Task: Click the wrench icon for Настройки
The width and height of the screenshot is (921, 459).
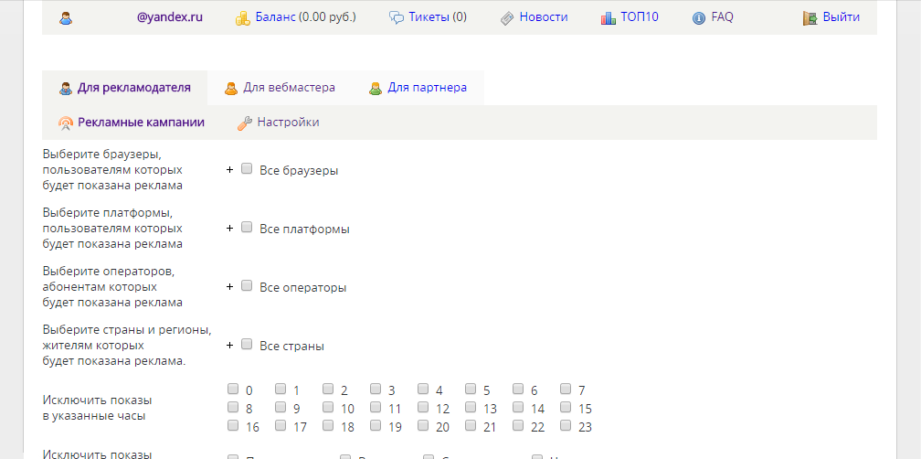Action: (245, 123)
